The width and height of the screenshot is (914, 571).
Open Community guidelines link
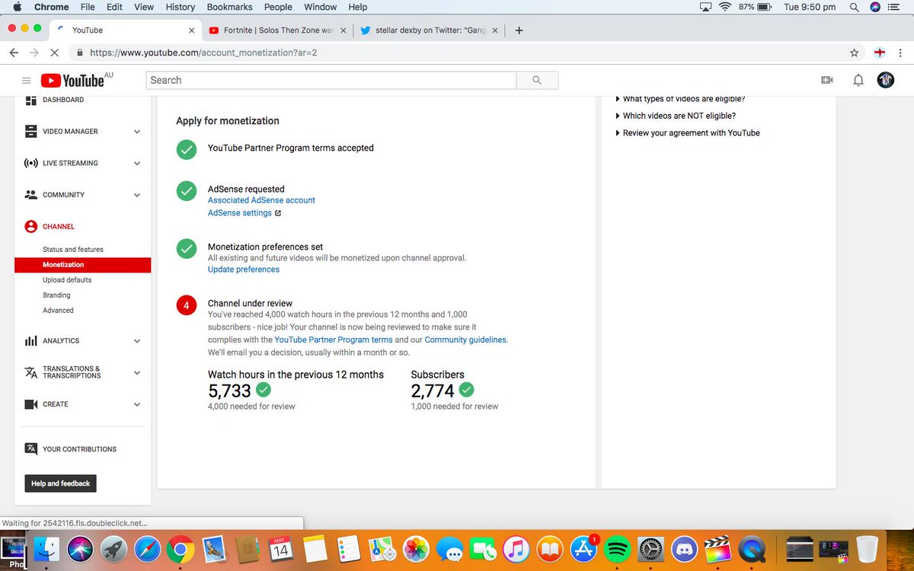point(465,340)
